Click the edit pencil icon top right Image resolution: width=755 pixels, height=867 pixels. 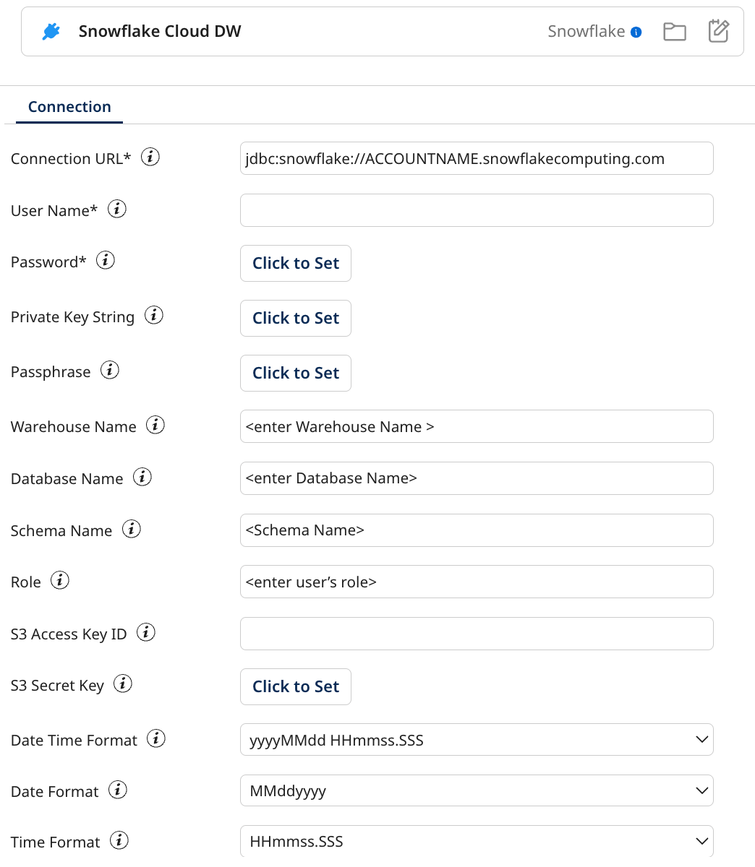[x=718, y=31]
